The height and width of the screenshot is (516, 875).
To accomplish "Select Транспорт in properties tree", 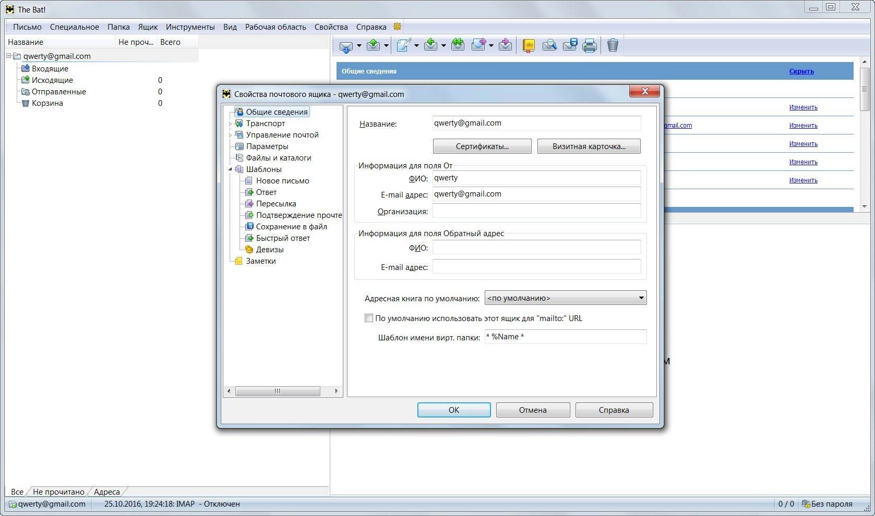I will click(266, 124).
